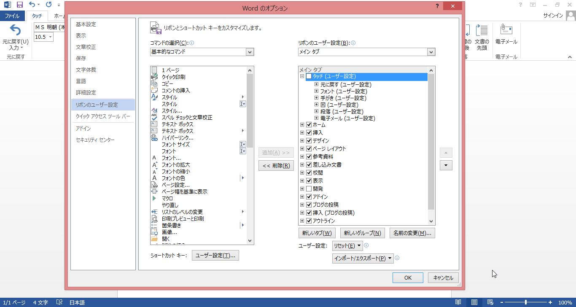Click the Undo arrow in title bar
Viewport: 576px width, 307px height.
[x=32, y=5]
